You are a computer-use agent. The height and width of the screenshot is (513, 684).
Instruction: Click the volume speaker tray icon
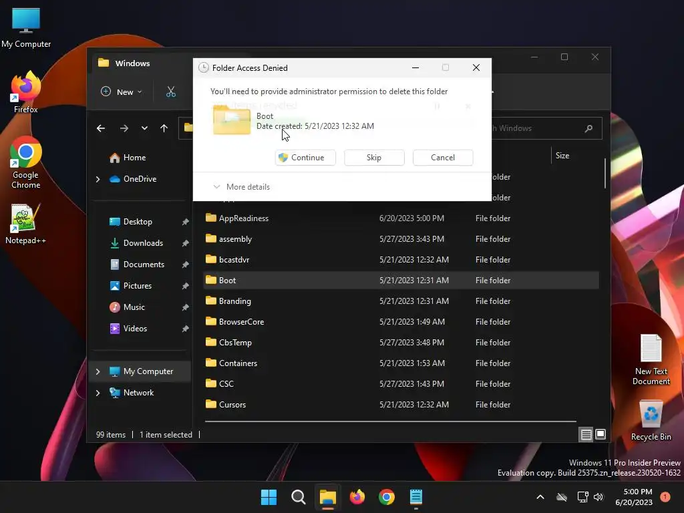(598, 497)
